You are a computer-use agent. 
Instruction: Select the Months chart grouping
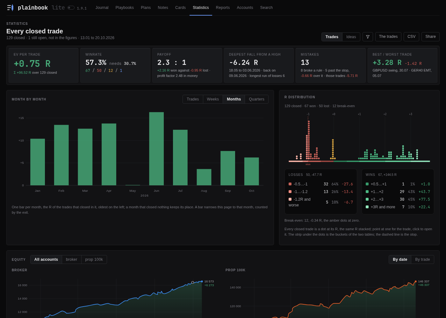pos(234,99)
